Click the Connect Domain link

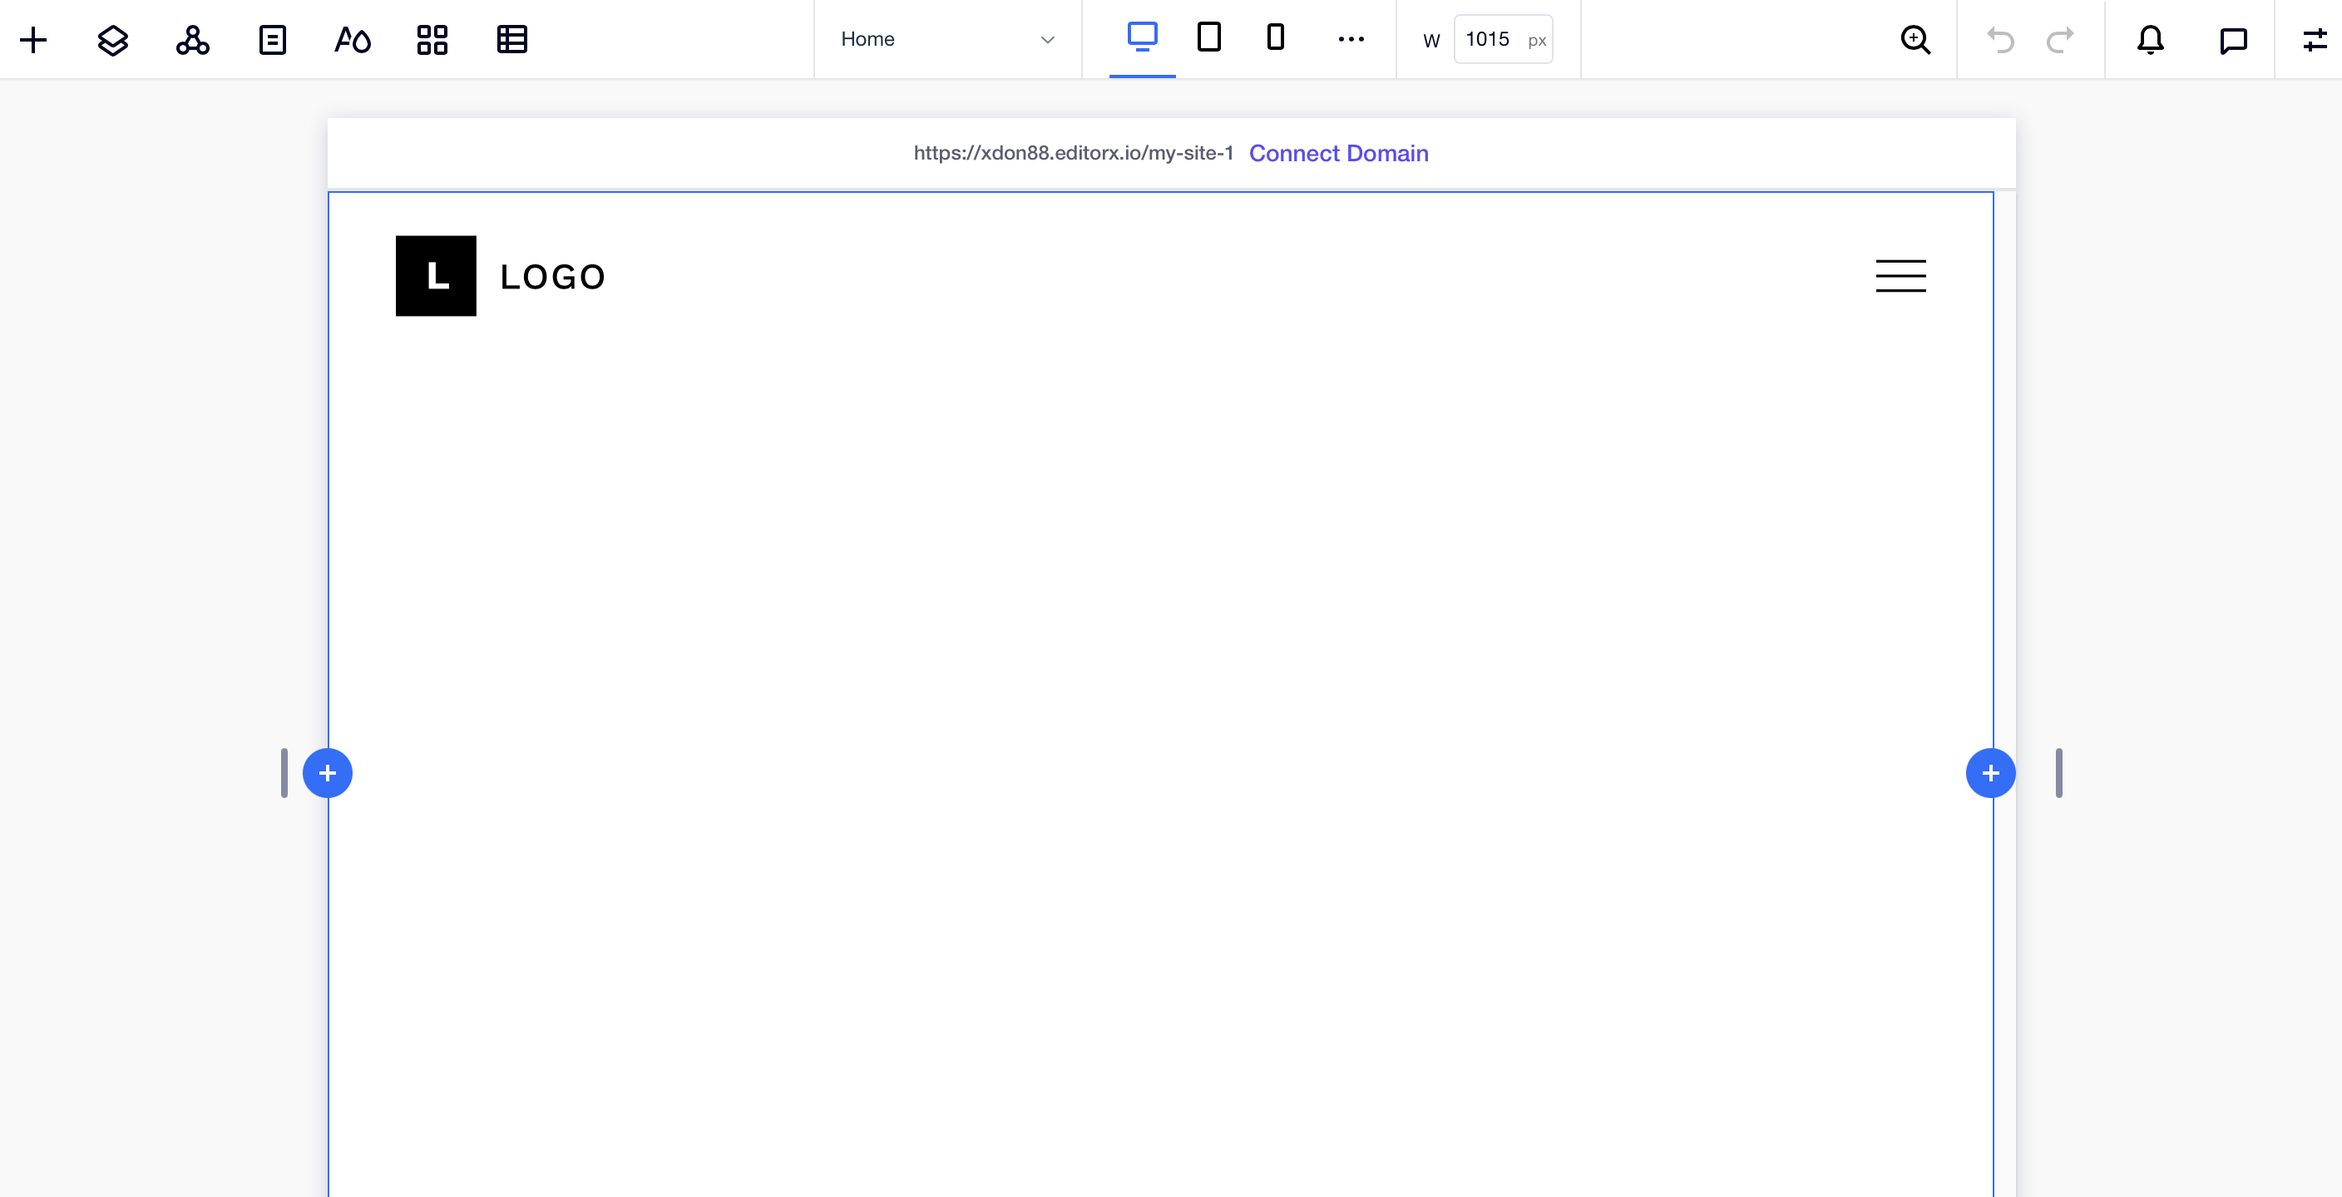pos(1338,153)
